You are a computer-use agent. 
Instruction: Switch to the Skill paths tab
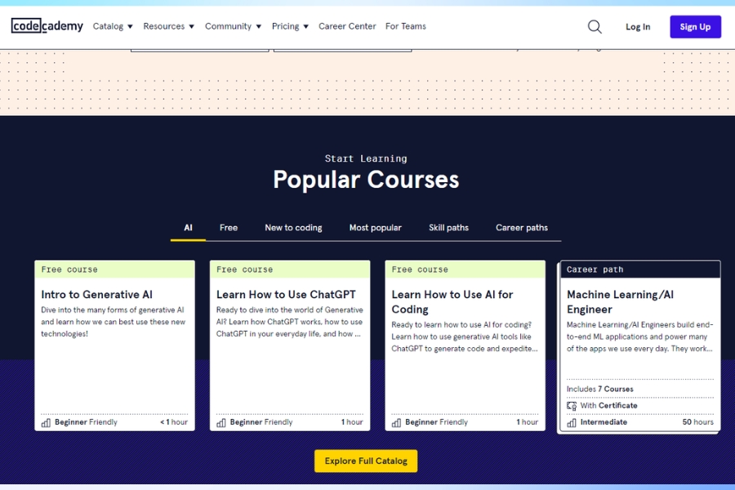[x=448, y=228]
